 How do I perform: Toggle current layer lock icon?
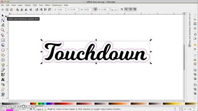[x=34, y=109]
